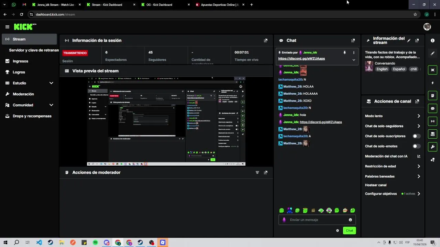This screenshot has height=247, width=440.
Task: Bookmark this page with star icon
Action: point(415,14)
